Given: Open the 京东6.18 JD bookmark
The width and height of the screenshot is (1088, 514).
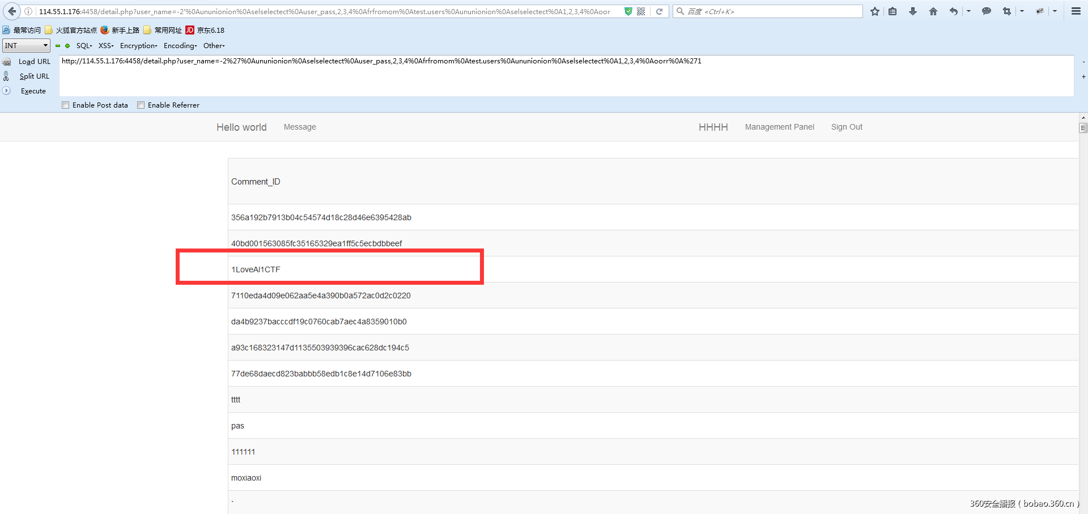Looking at the screenshot, I should [205, 31].
